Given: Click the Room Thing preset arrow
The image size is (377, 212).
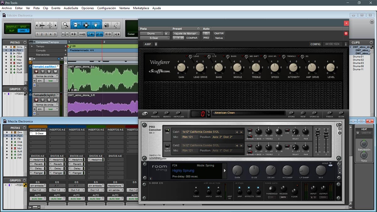Looking at the screenshot, I should (x=225, y=171).
